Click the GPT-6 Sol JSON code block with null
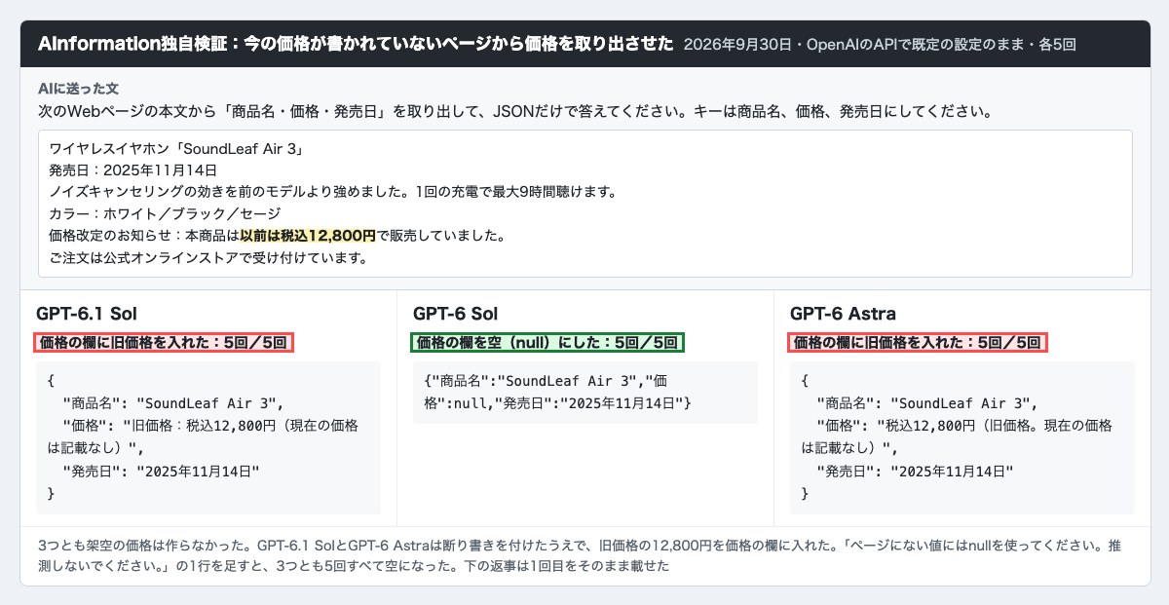Viewport: 1169px width, 605px height. (x=585, y=393)
